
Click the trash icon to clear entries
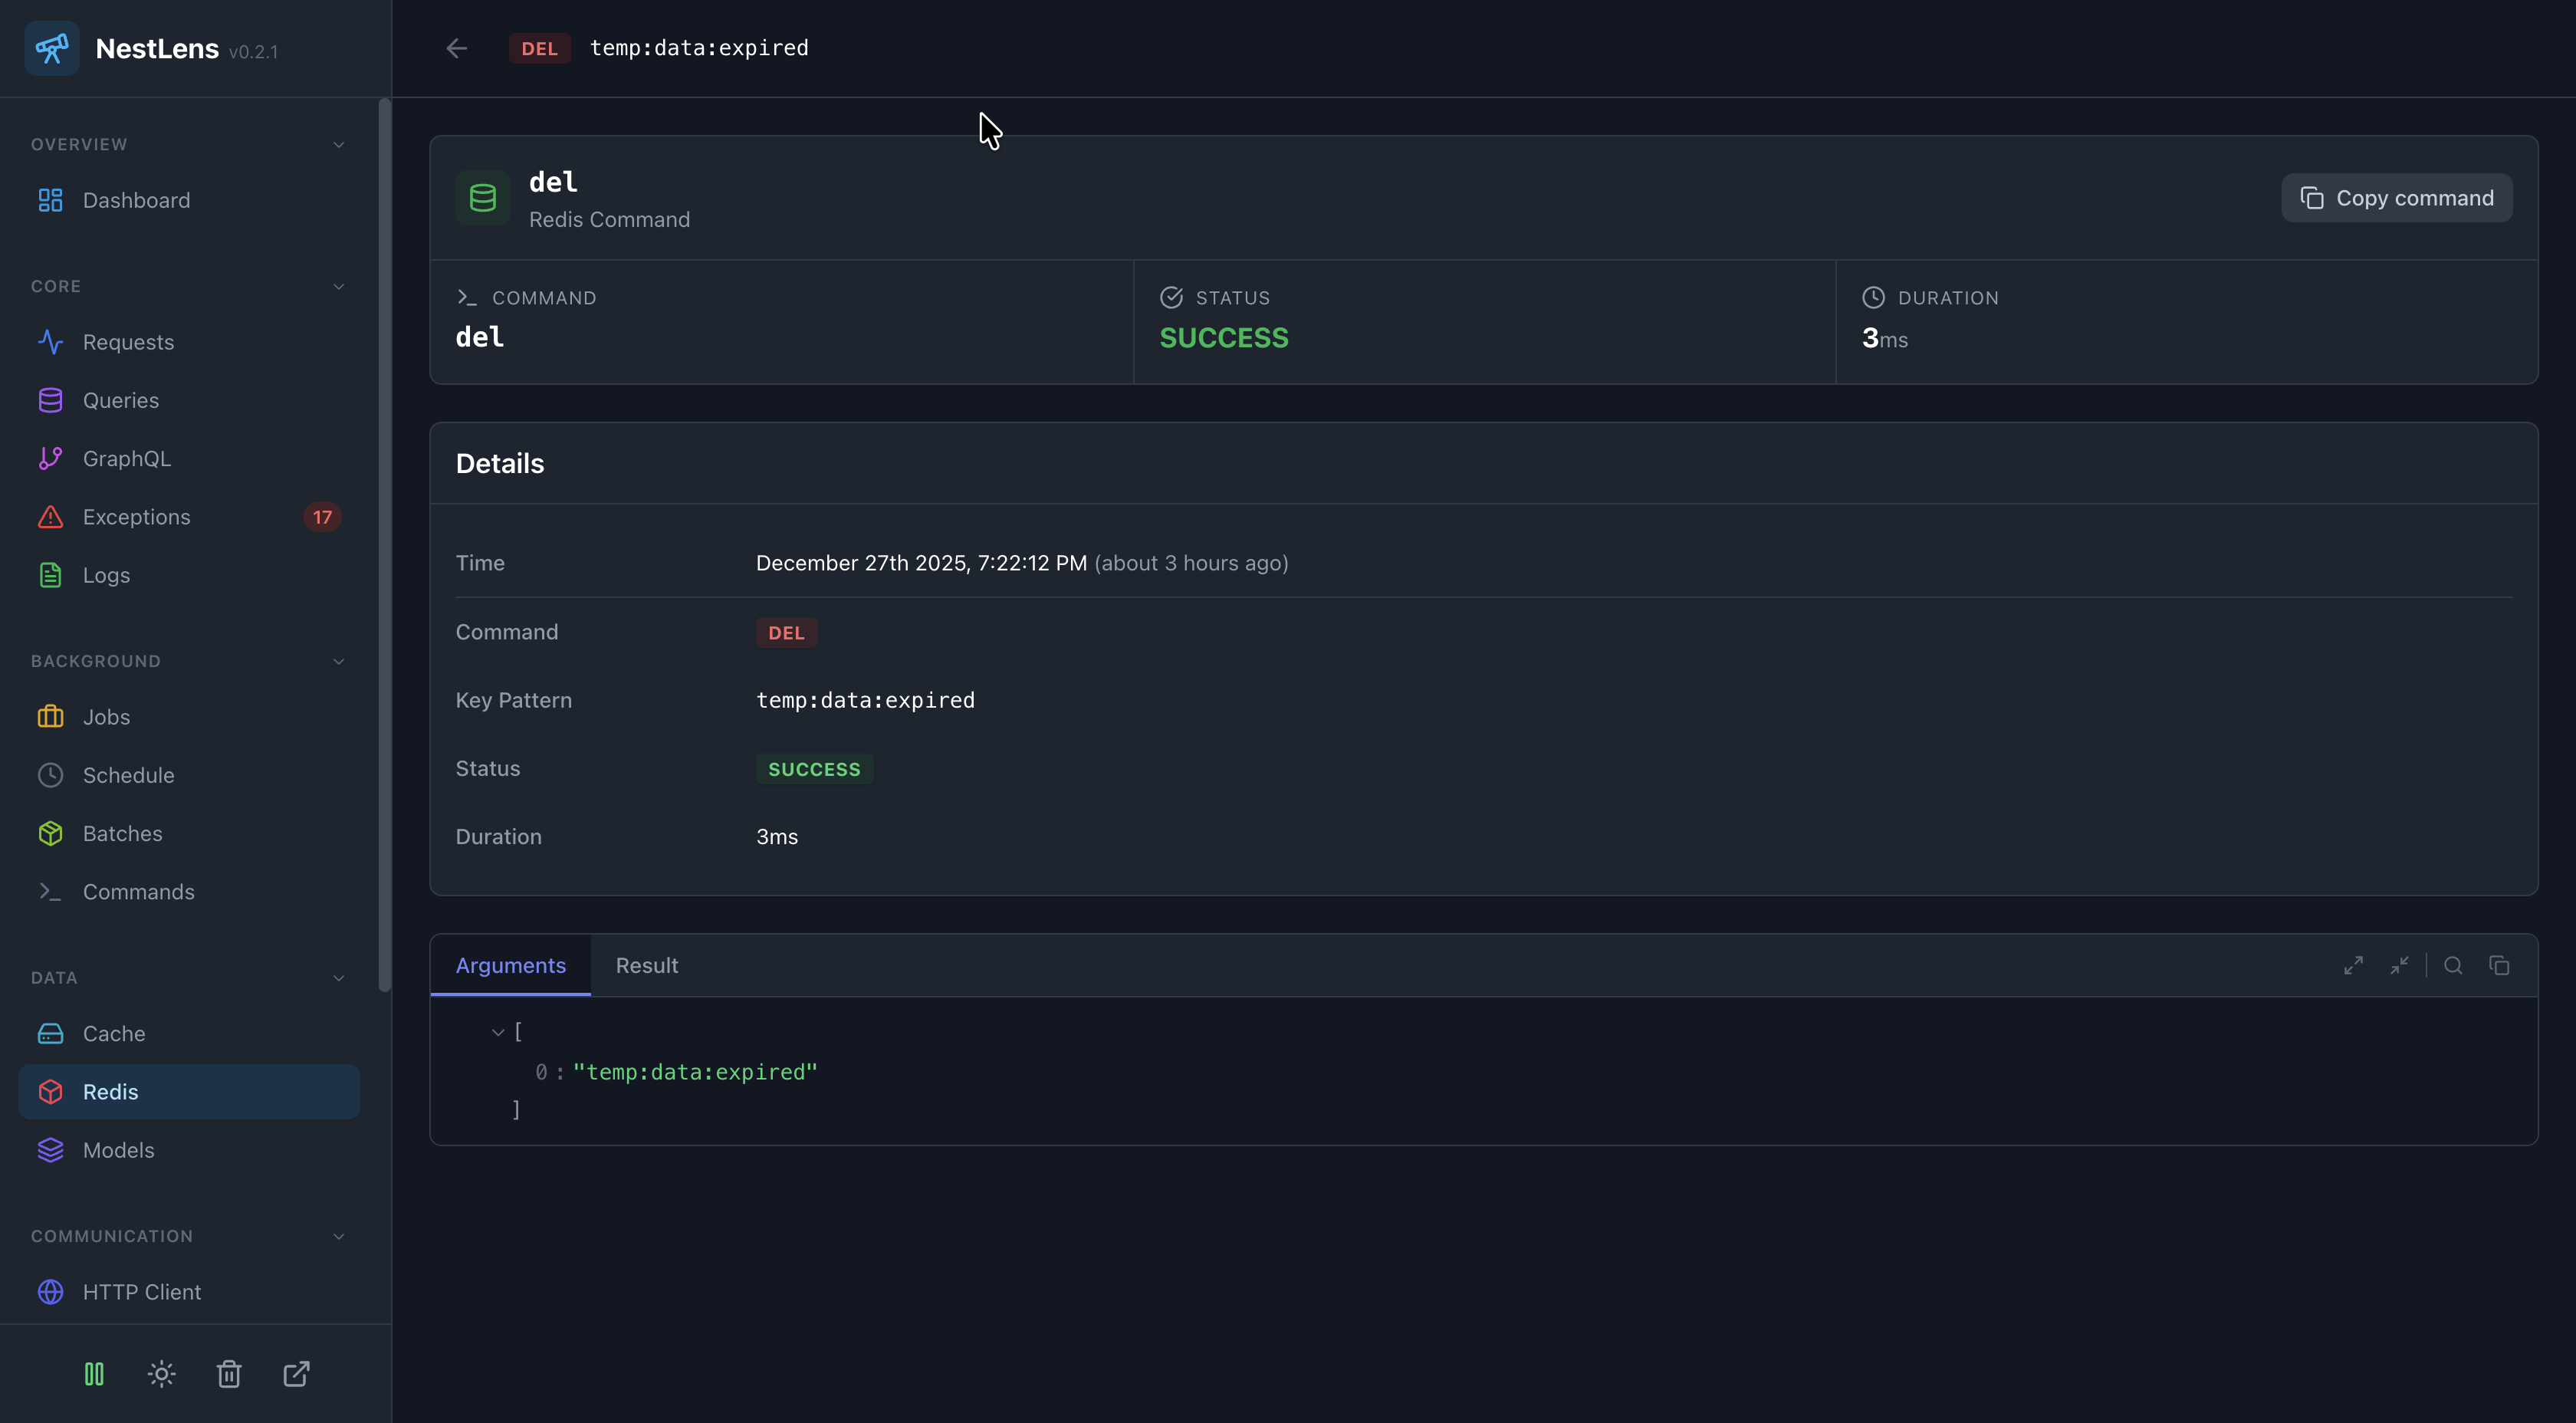pyautogui.click(x=229, y=1374)
